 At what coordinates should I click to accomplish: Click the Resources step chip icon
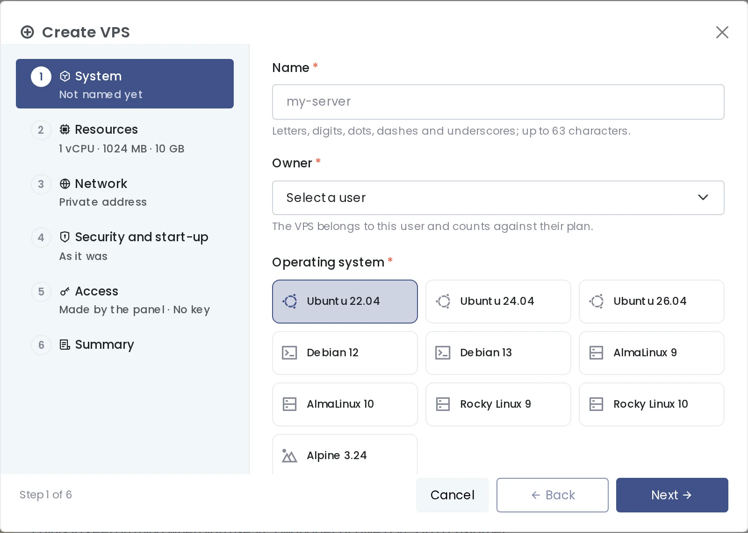[65, 130]
